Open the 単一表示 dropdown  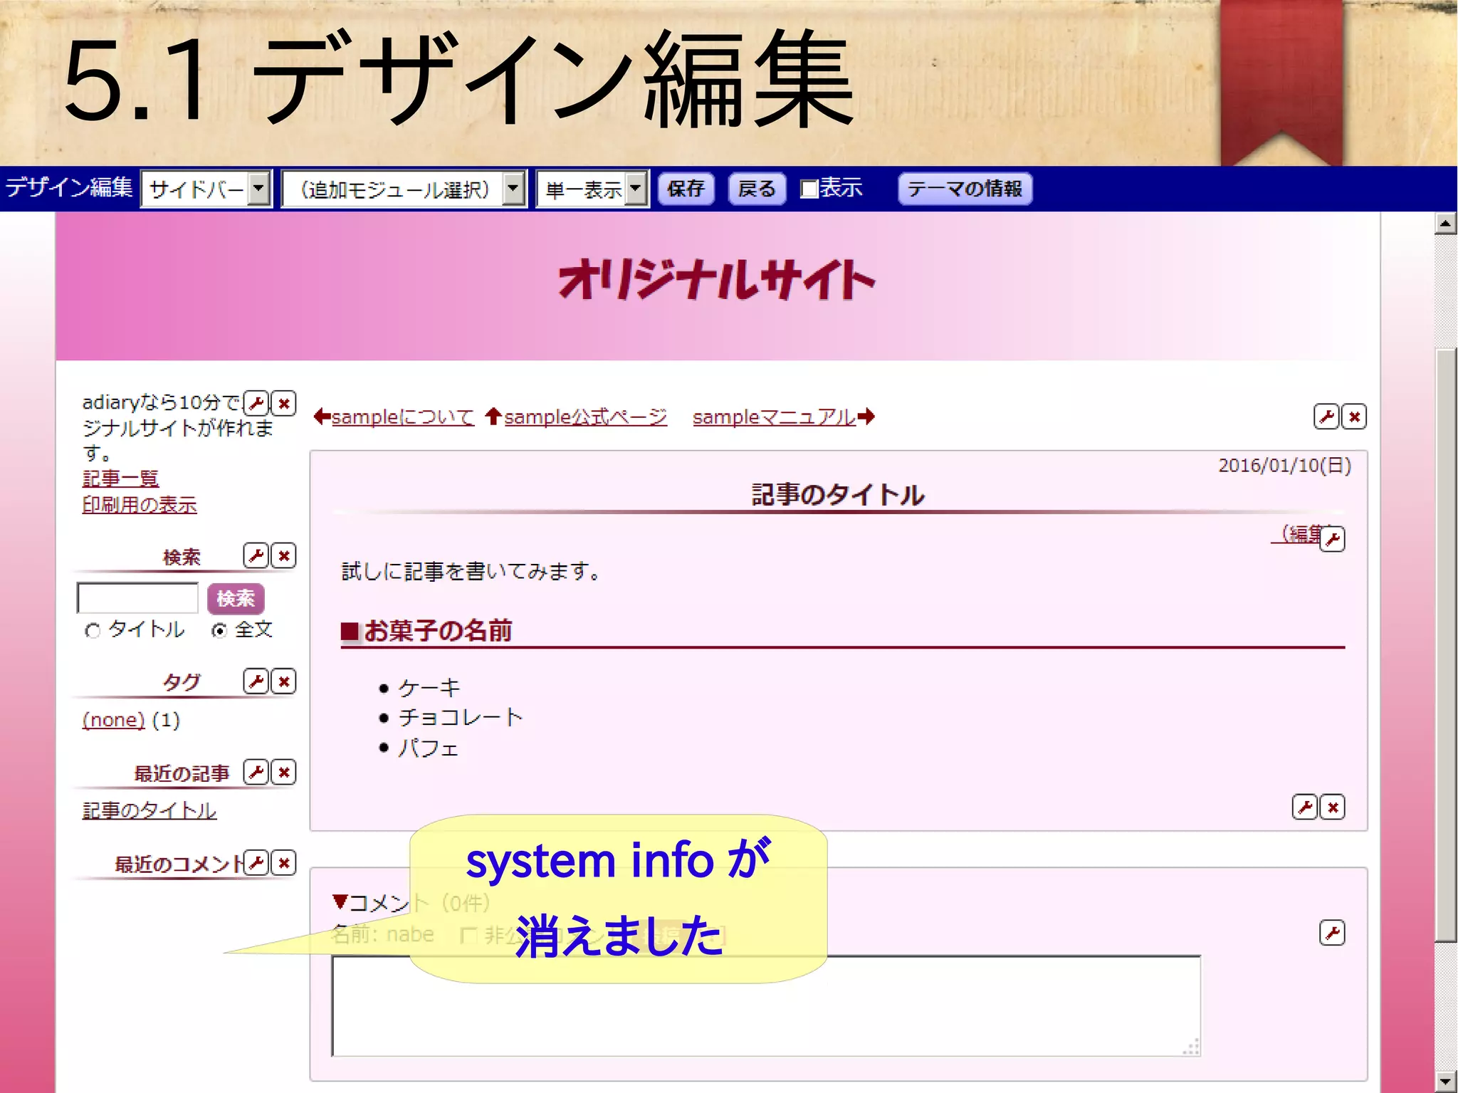tap(592, 189)
